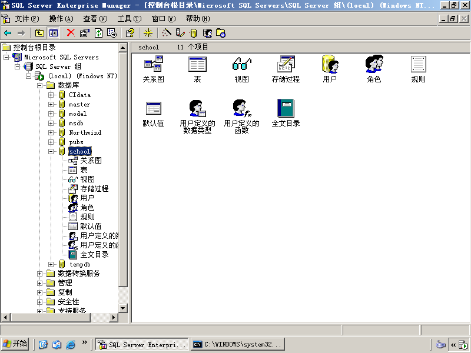
Task: Switch to C:\WINDOWS\system32 taskbar button
Action: 238,344
